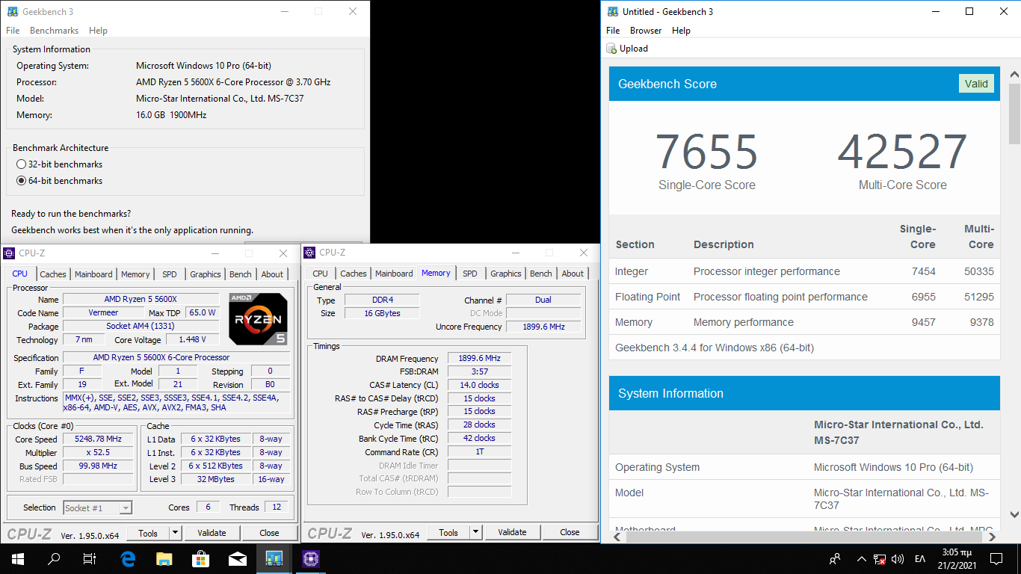1021x574 pixels.
Task: Click the Core Speed value 5248.78 MHz
Action: tap(98, 439)
